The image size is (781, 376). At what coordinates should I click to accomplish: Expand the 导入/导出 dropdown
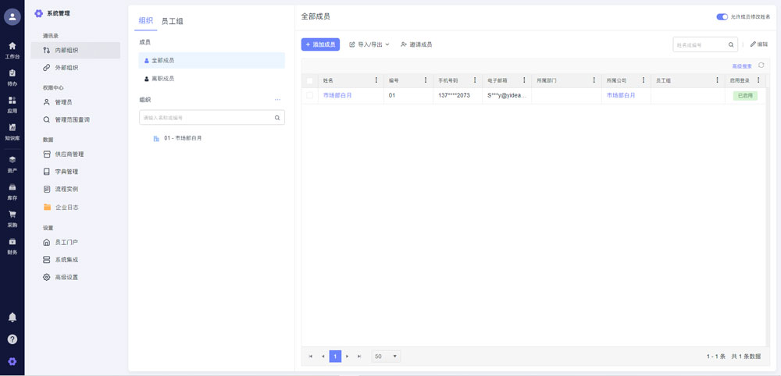click(x=369, y=44)
